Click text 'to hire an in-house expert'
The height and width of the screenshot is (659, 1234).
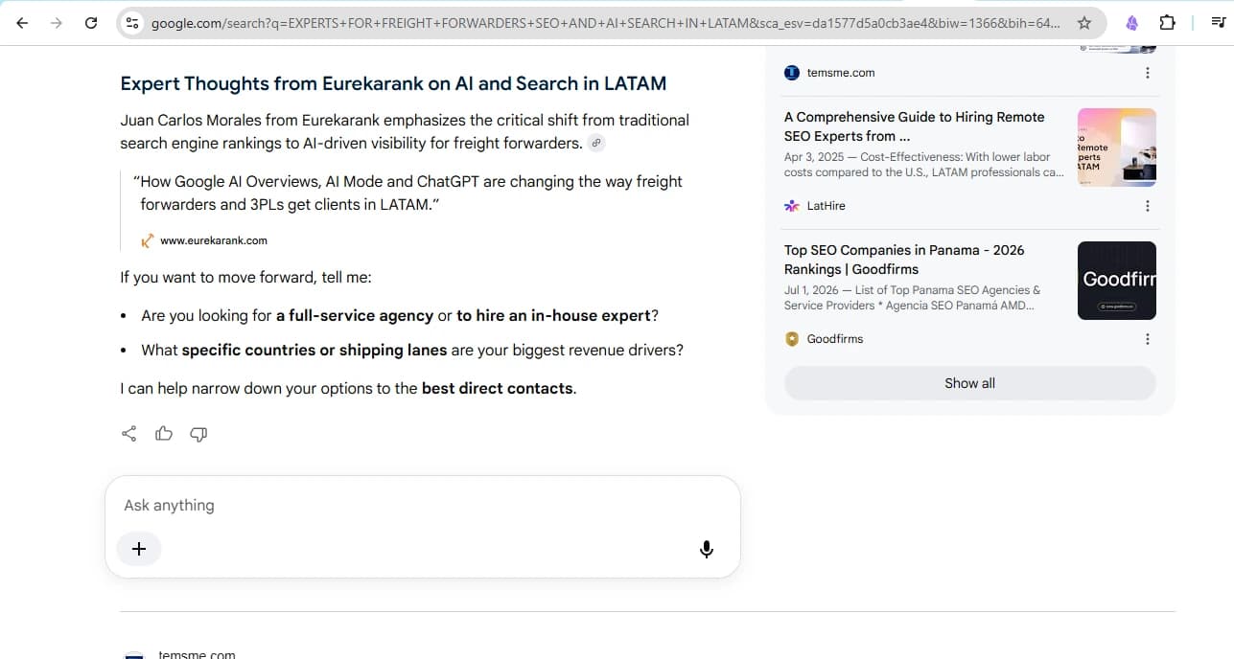tap(555, 315)
